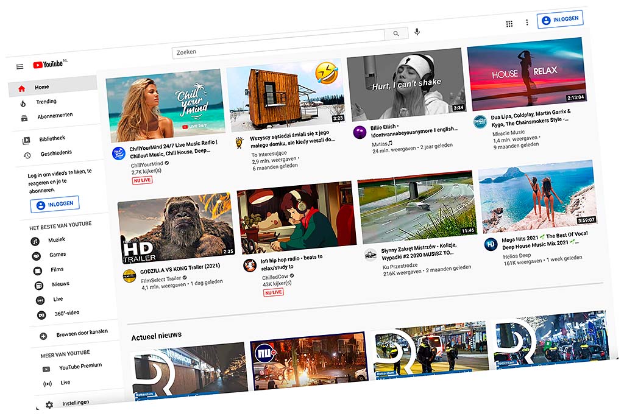Select Live under Het beste van YouTube
The width and height of the screenshot is (624, 416).
58,299
